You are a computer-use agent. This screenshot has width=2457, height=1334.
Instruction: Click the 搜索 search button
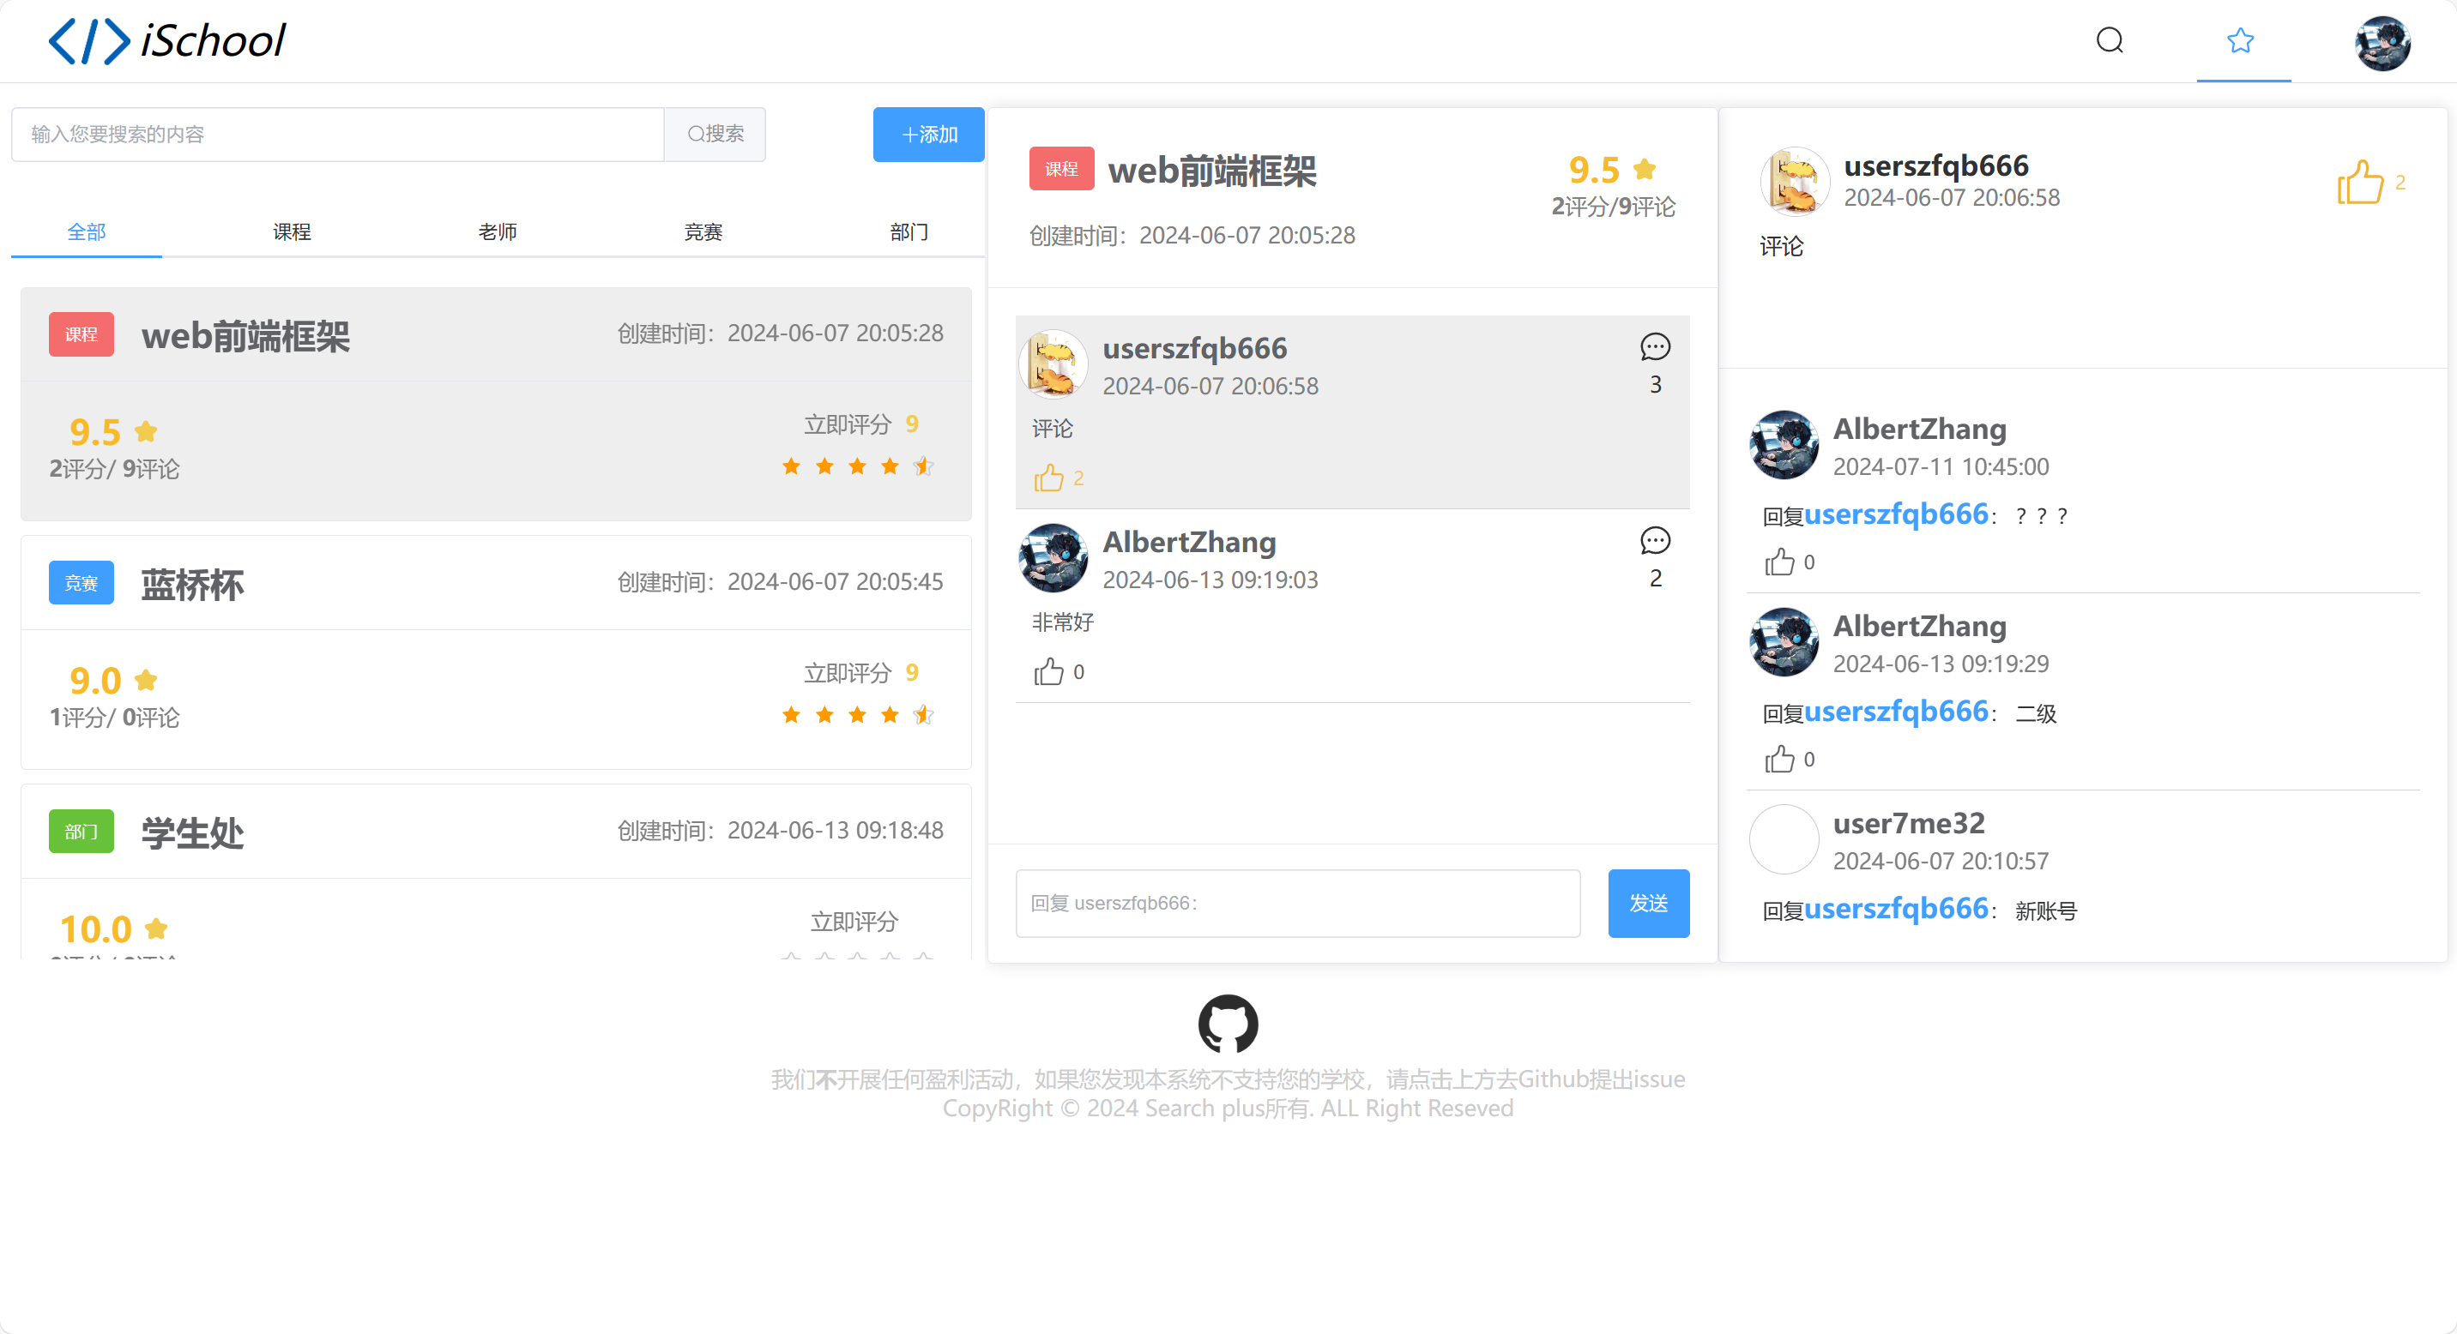[x=715, y=135]
